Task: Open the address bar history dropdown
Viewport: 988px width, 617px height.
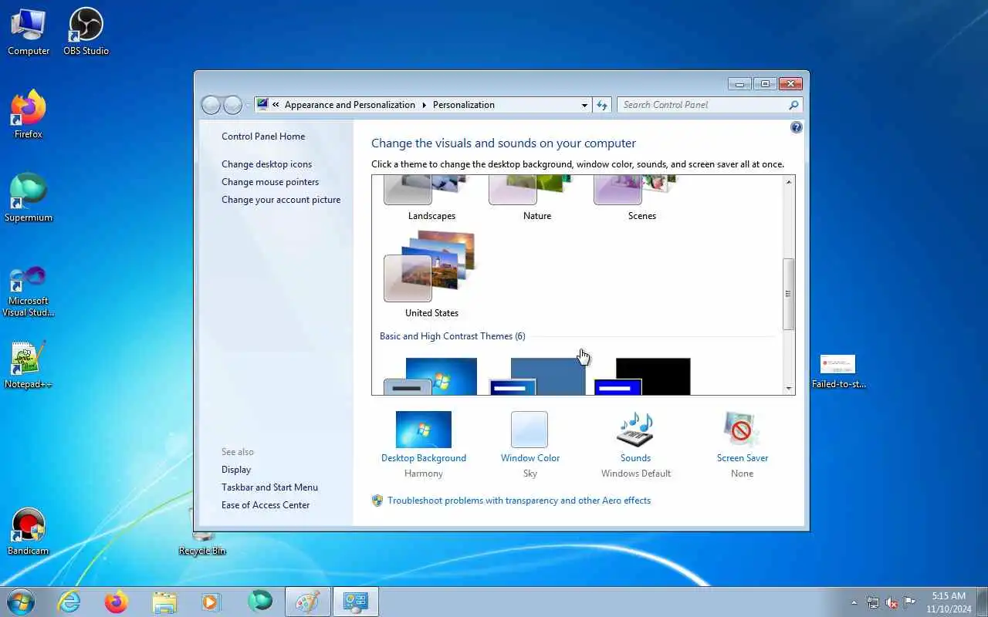Action: click(x=584, y=105)
